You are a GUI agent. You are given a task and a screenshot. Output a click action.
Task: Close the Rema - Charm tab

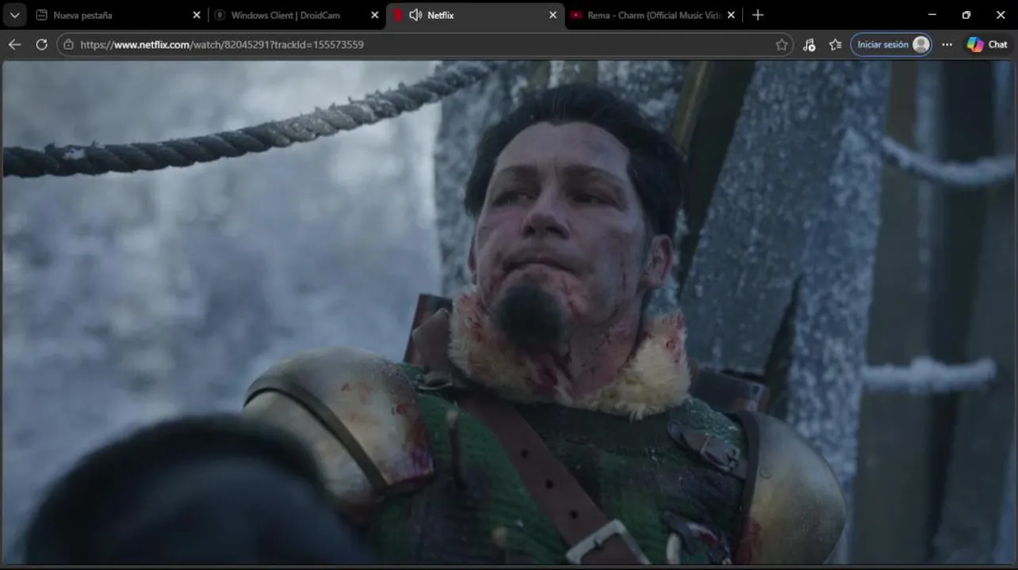pyautogui.click(x=731, y=15)
